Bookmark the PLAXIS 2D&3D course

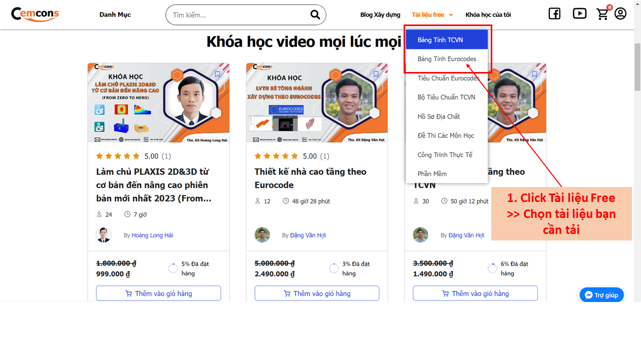click(x=217, y=74)
